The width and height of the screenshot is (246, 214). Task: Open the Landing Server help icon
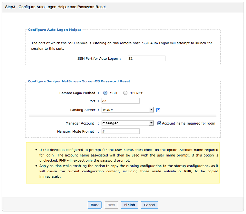(158, 110)
